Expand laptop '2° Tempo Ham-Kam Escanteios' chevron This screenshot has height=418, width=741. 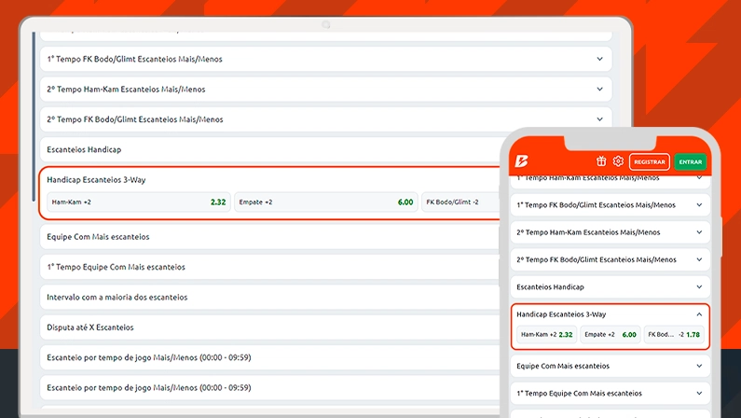[599, 89]
